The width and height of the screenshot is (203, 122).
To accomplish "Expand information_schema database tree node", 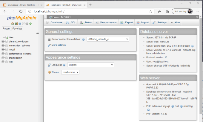I will [x=3, y=45].
